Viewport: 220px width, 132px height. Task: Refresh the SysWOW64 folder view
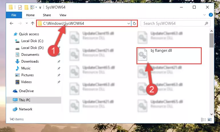click(x=134, y=23)
